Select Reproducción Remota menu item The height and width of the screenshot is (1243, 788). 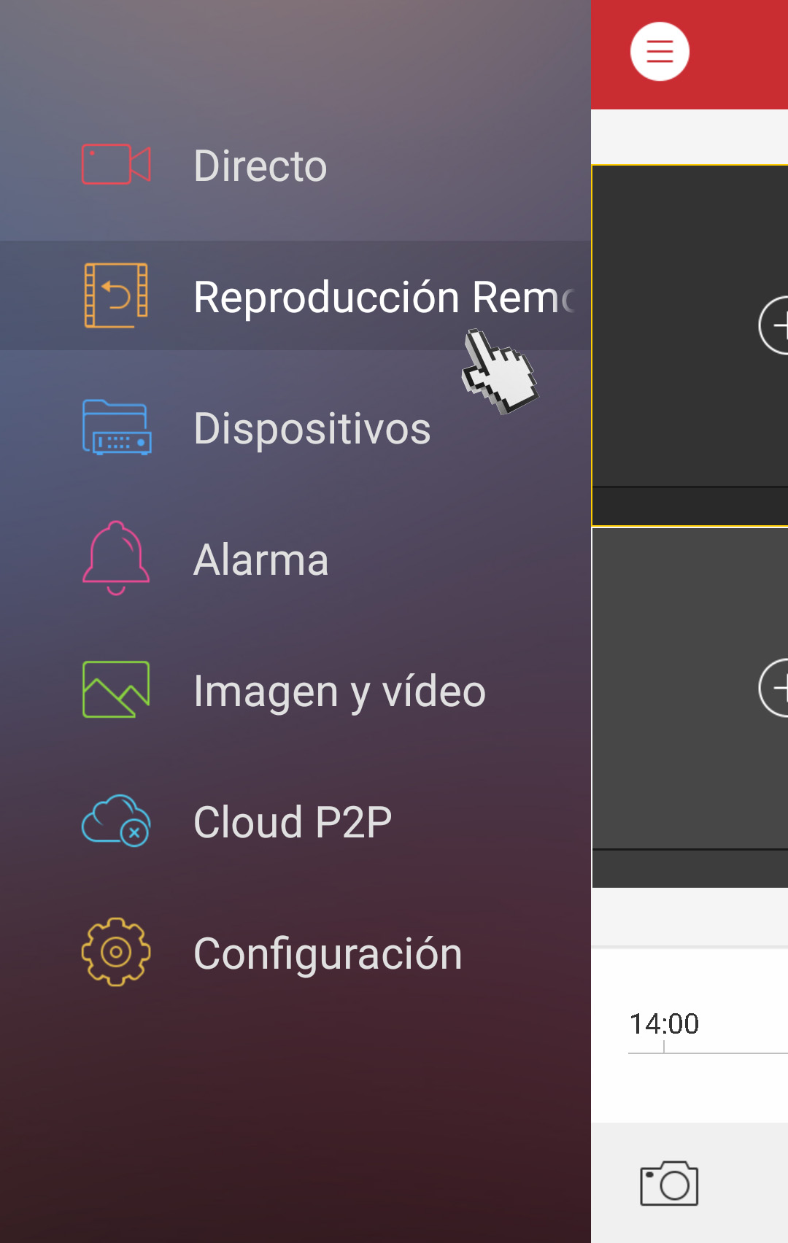pyautogui.click(x=295, y=295)
